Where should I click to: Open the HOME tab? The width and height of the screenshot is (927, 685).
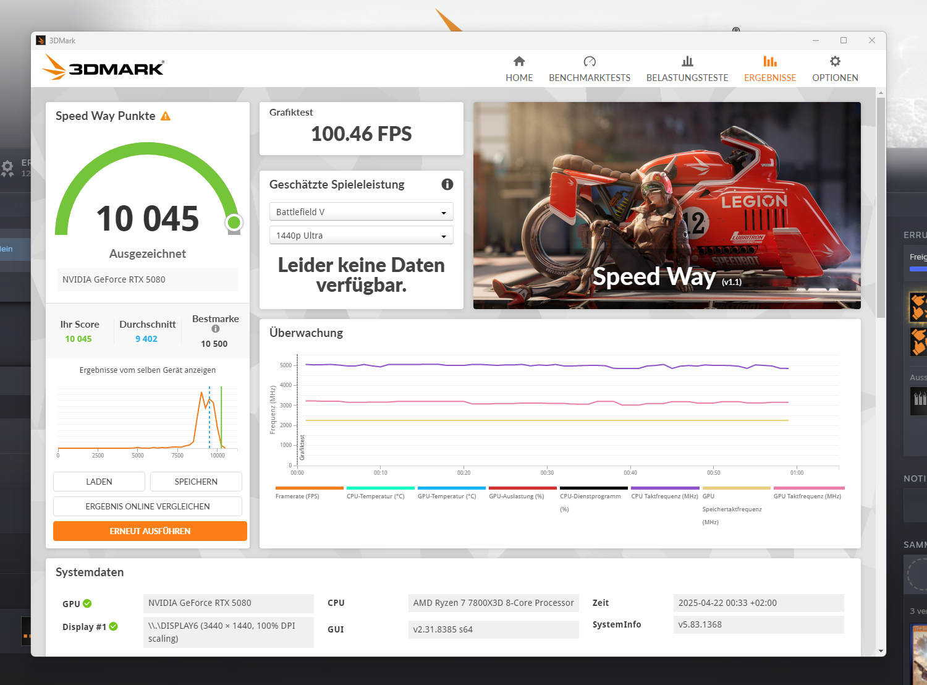tap(519, 69)
